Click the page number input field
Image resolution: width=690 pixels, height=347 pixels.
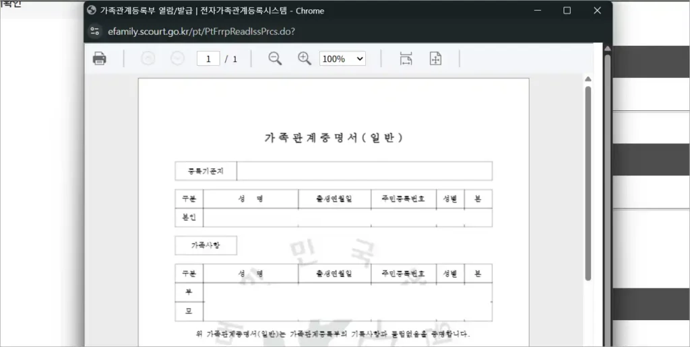point(208,59)
